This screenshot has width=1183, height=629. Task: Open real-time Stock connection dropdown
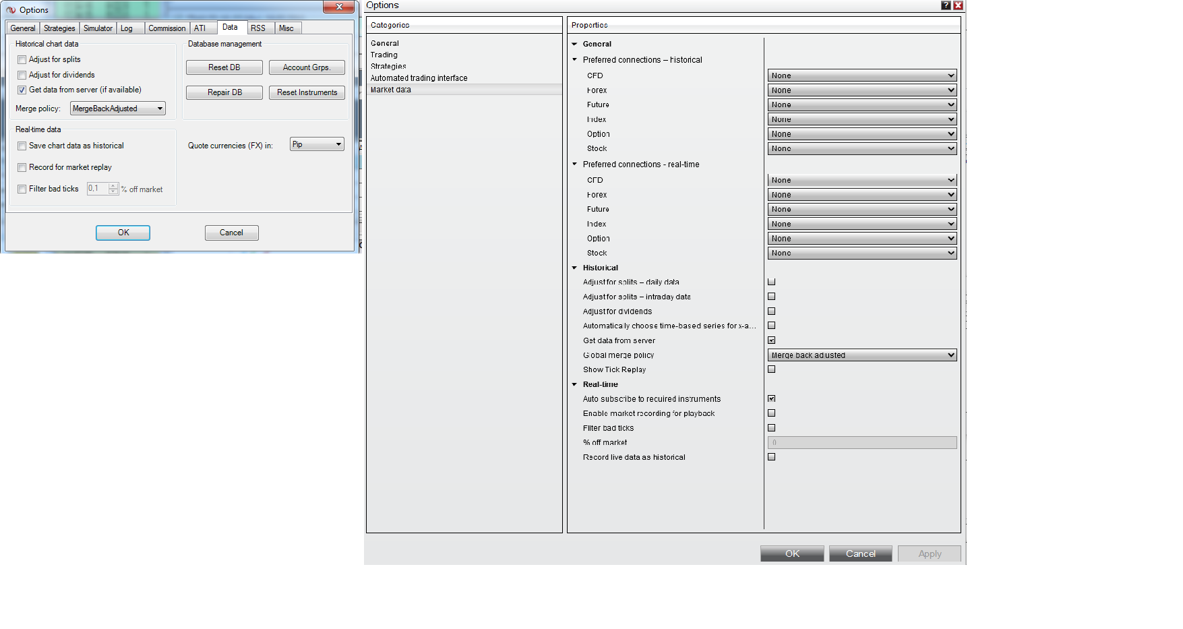point(862,253)
